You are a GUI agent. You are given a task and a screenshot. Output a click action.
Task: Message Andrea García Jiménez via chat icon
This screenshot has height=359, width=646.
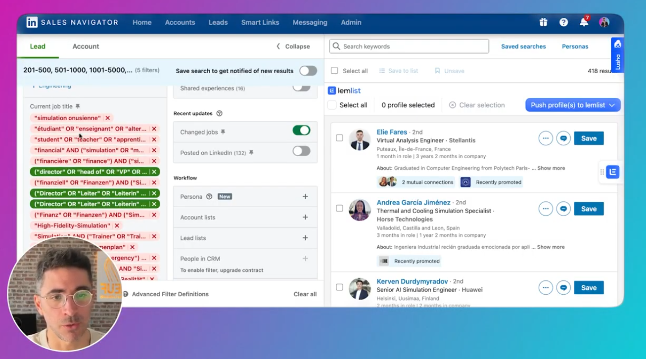pyautogui.click(x=563, y=209)
